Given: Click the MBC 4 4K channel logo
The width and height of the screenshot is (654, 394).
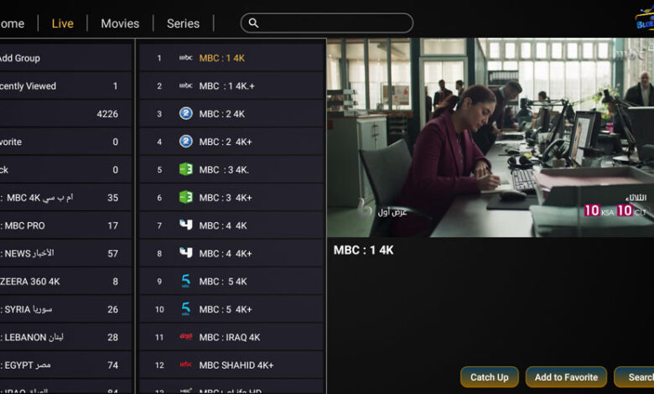Looking at the screenshot, I should 185,226.
